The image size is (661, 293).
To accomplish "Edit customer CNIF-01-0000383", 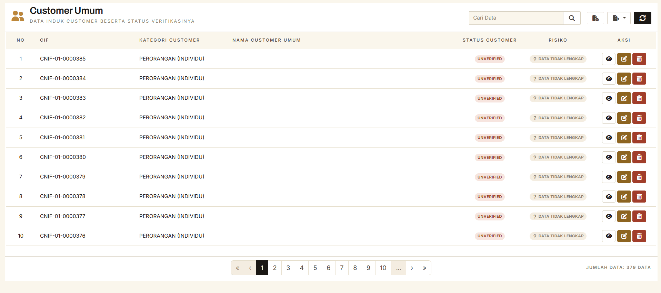I will (624, 98).
